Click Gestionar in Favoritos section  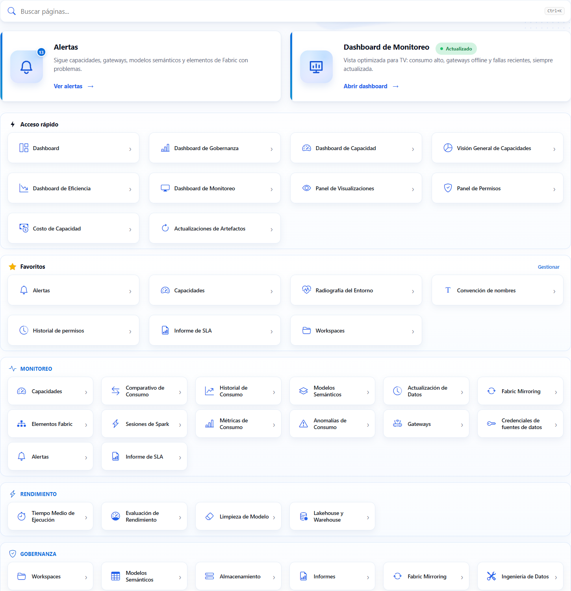coord(549,267)
